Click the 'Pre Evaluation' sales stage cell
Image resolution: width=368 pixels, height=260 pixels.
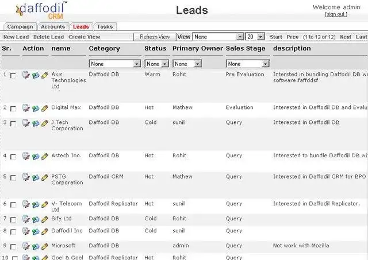point(245,74)
